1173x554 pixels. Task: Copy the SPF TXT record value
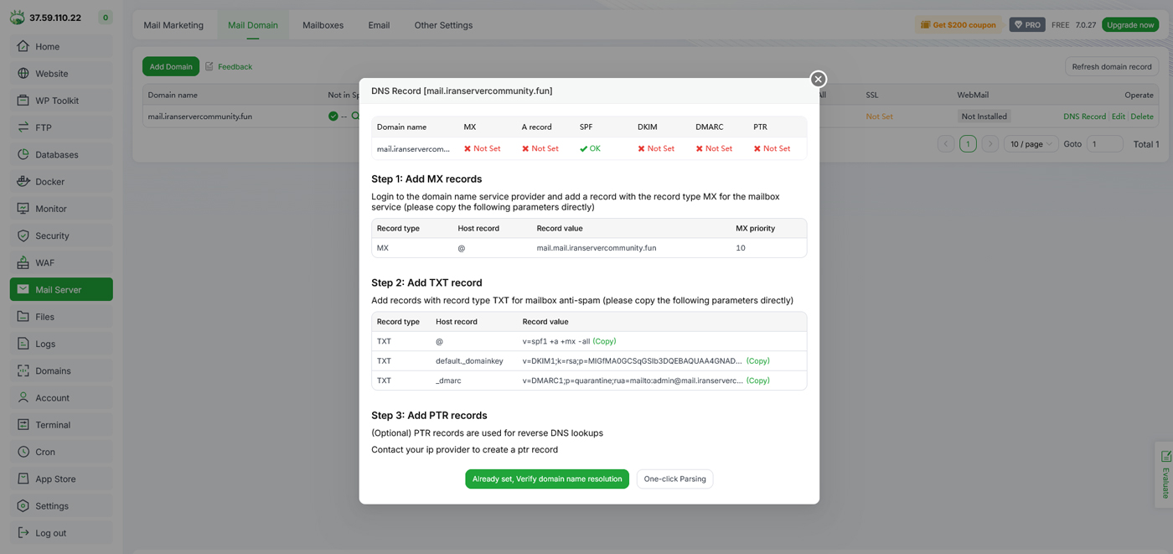[604, 341]
